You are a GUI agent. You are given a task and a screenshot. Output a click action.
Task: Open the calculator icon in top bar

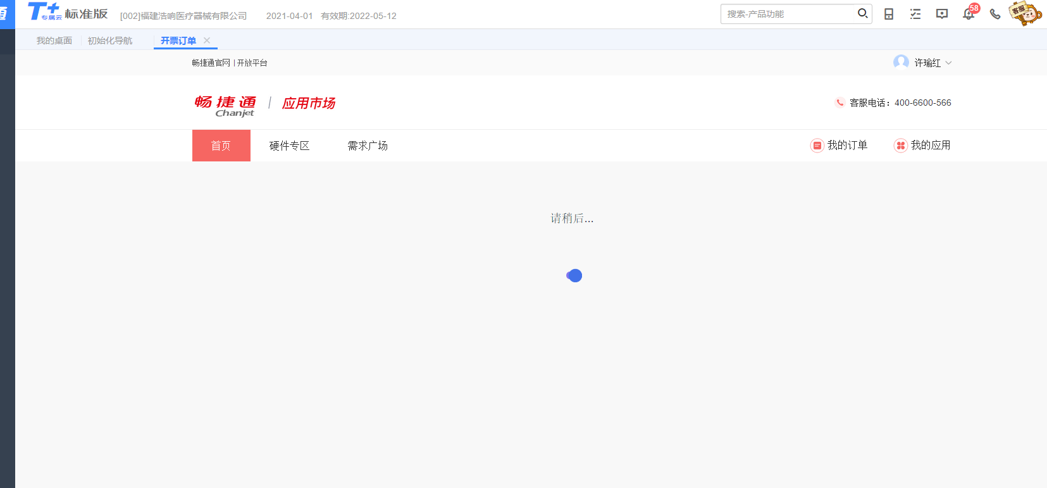(x=889, y=14)
